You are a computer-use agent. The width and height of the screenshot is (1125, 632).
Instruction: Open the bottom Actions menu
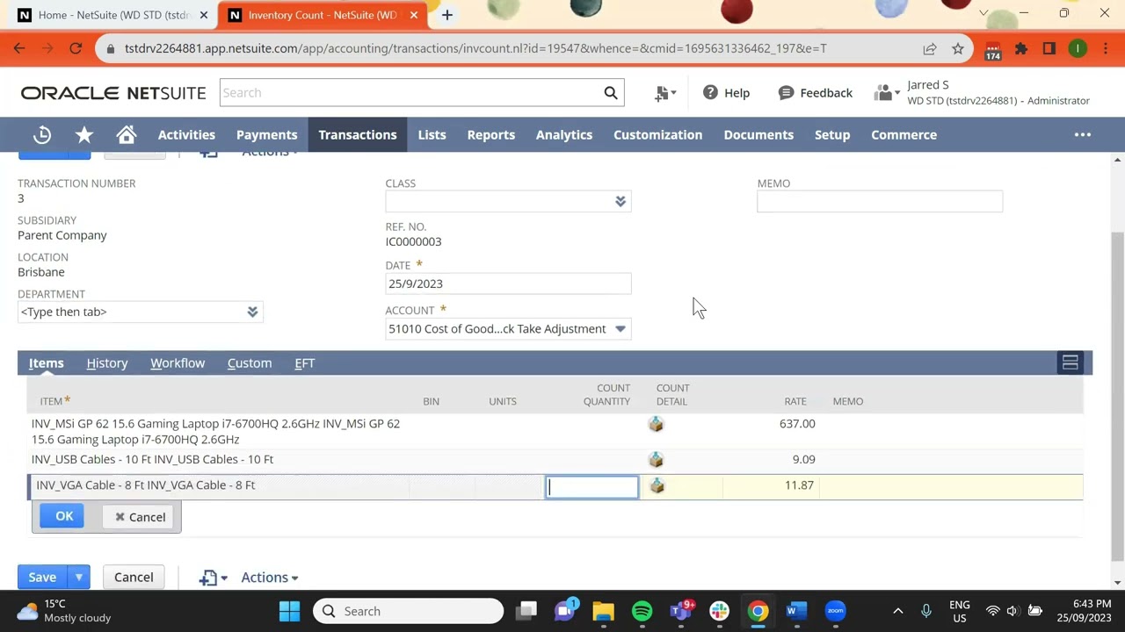click(x=270, y=578)
